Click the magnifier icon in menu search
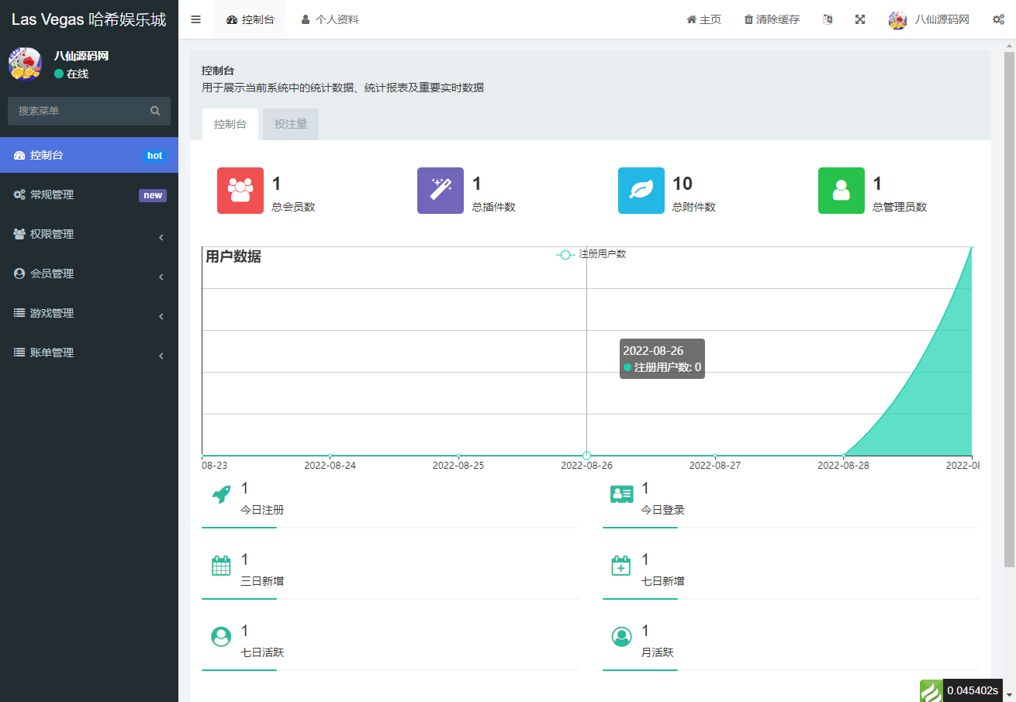This screenshot has height=702, width=1016. click(x=155, y=111)
